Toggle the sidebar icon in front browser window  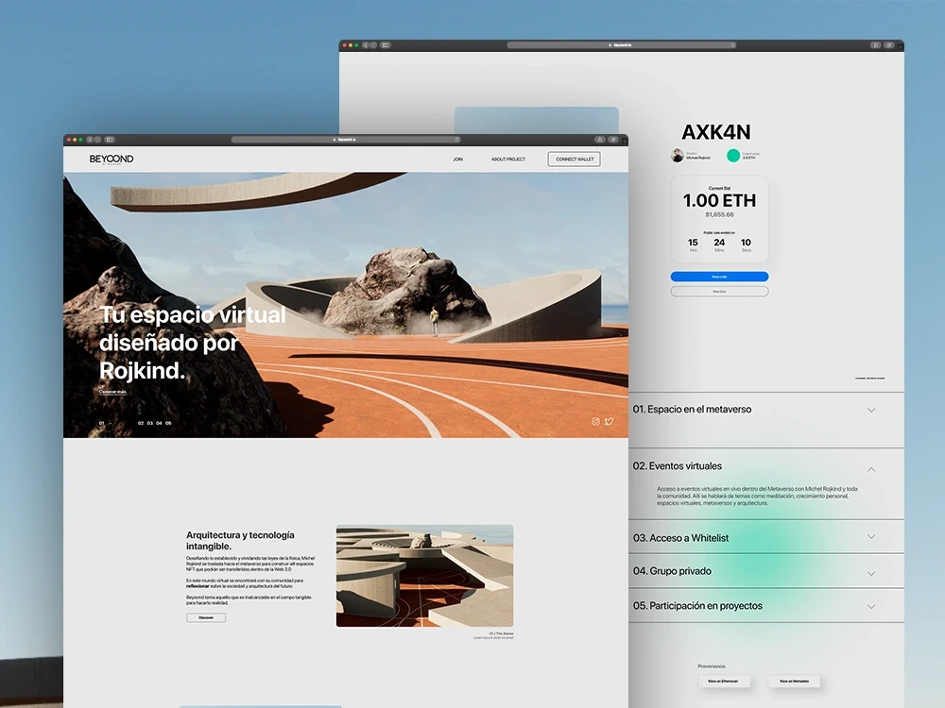point(110,140)
